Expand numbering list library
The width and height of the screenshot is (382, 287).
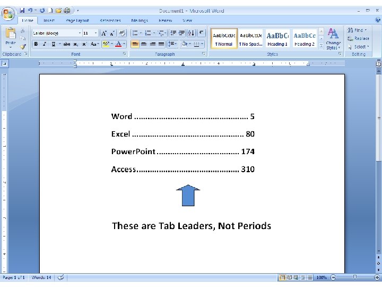coord(154,33)
